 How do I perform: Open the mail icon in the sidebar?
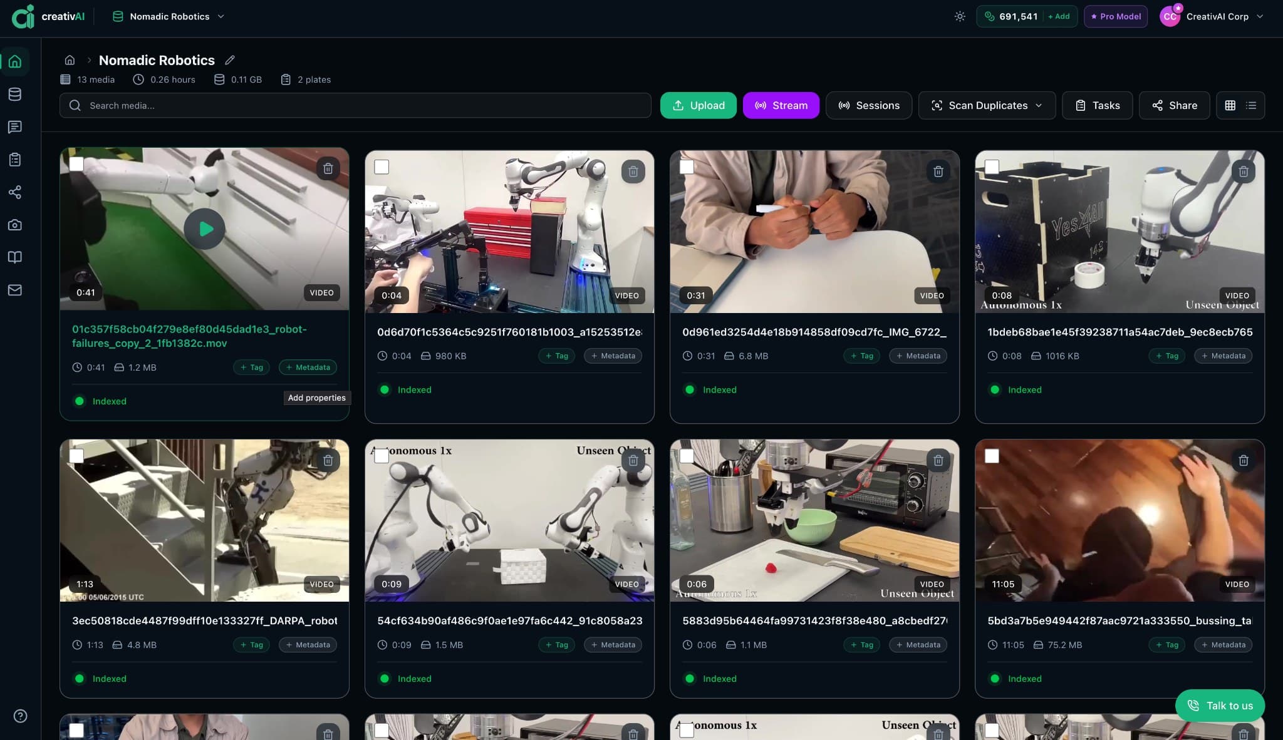(15, 290)
